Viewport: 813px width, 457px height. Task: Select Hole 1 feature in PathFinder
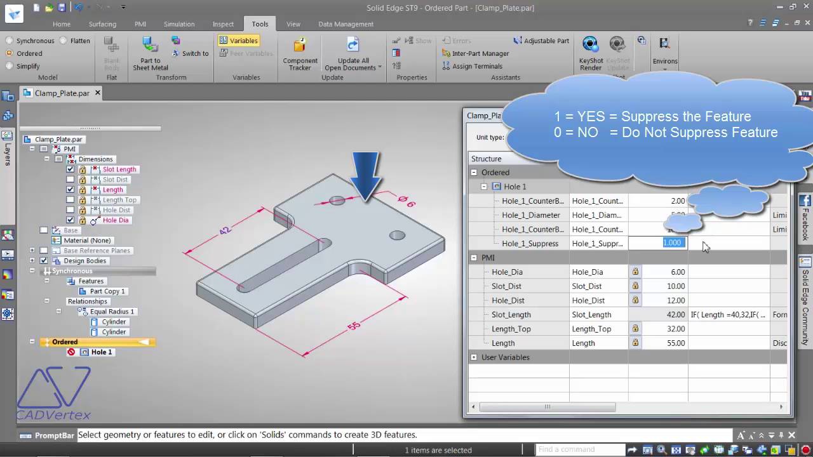click(x=102, y=352)
